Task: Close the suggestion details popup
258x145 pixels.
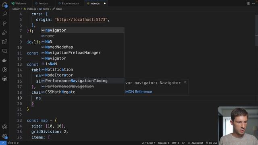Action: [x=185, y=82]
